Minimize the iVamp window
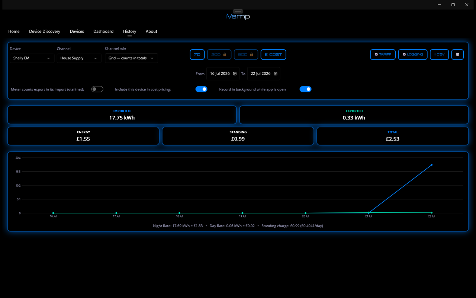The width and height of the screenshot is (476, 298). click(x=440, y=5)
